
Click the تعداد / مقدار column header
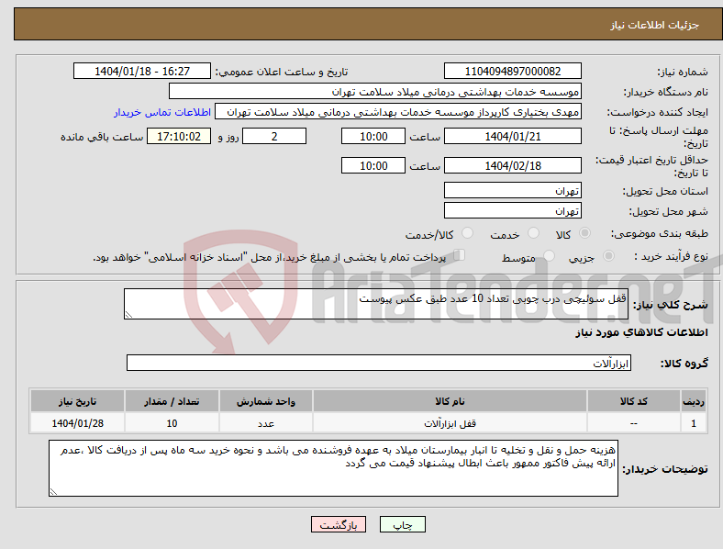click(172, 401)
